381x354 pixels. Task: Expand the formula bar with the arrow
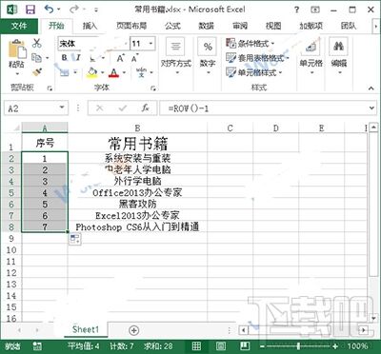coord(371,108)
